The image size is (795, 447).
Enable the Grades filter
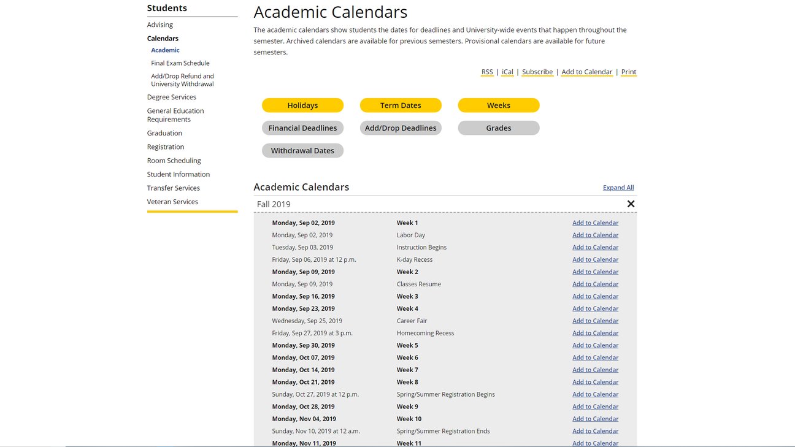pyautogui.click(x=499, y=128)
